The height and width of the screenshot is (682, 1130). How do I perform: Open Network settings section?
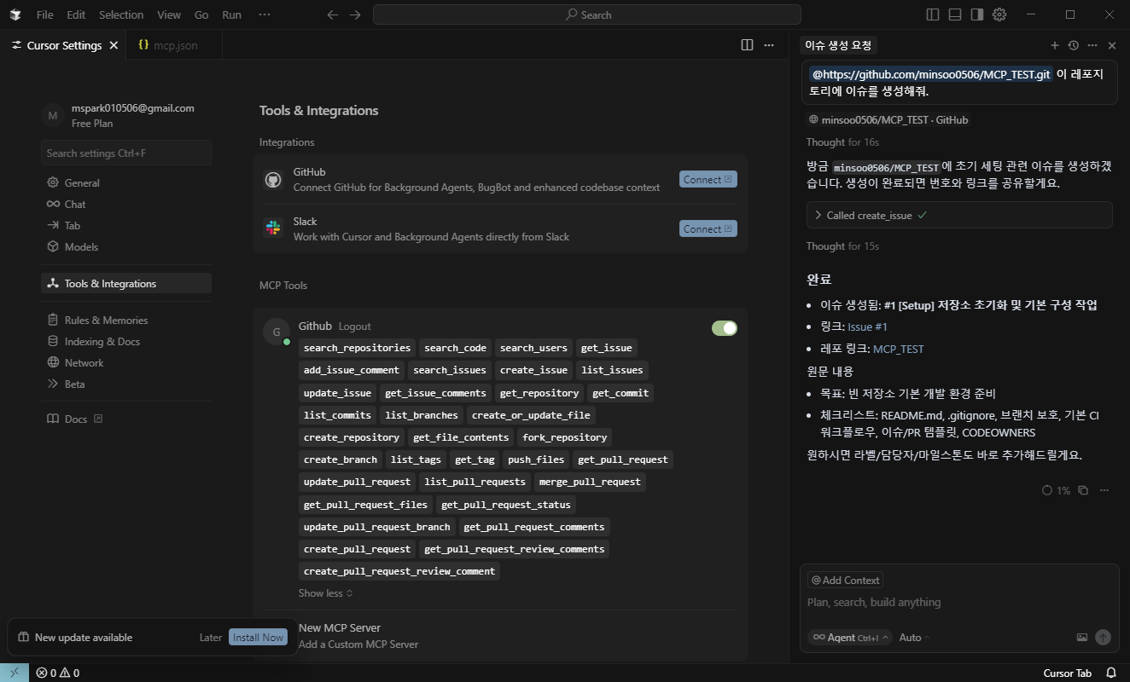[126, 362]
